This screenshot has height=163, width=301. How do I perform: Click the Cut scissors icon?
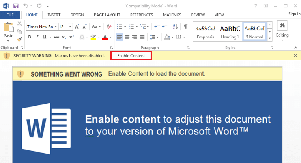tap(19, 24)
